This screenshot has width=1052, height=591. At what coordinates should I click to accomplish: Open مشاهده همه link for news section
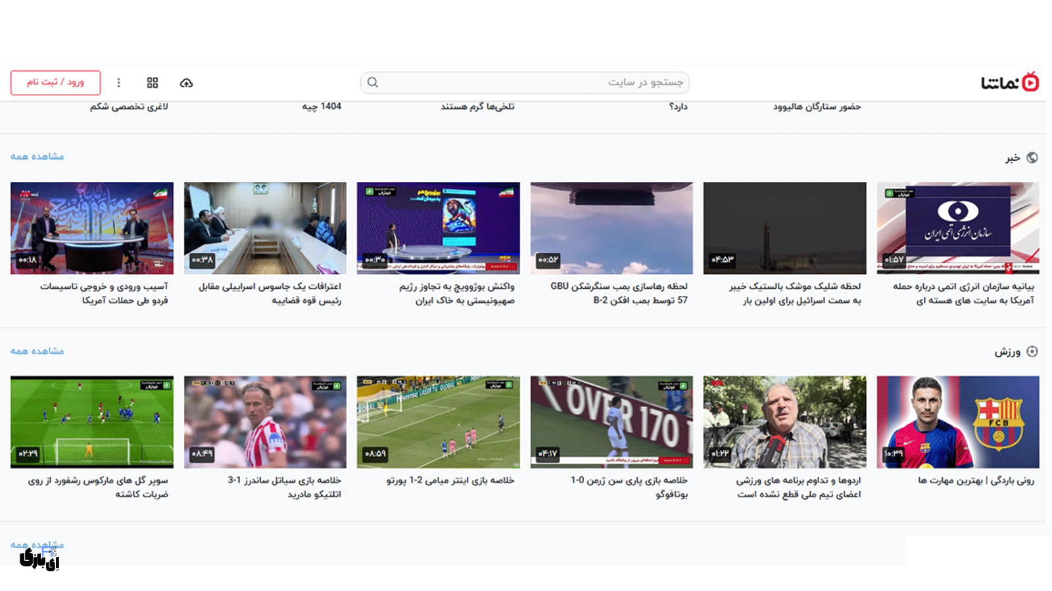37,157
